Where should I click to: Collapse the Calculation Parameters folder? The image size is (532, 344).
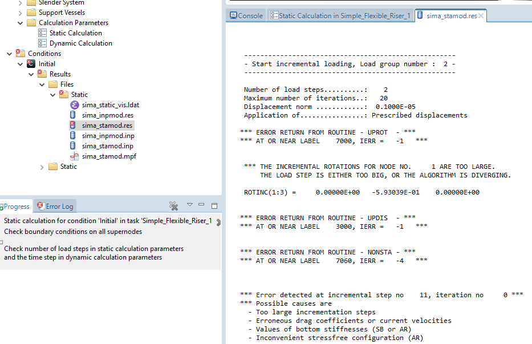21,23
